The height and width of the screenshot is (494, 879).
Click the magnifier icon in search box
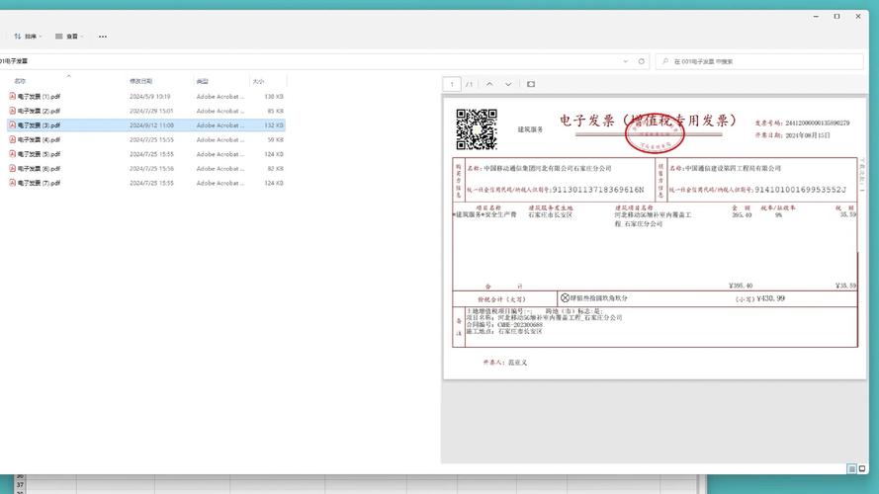pyautogui.click(x=665, y=61)
